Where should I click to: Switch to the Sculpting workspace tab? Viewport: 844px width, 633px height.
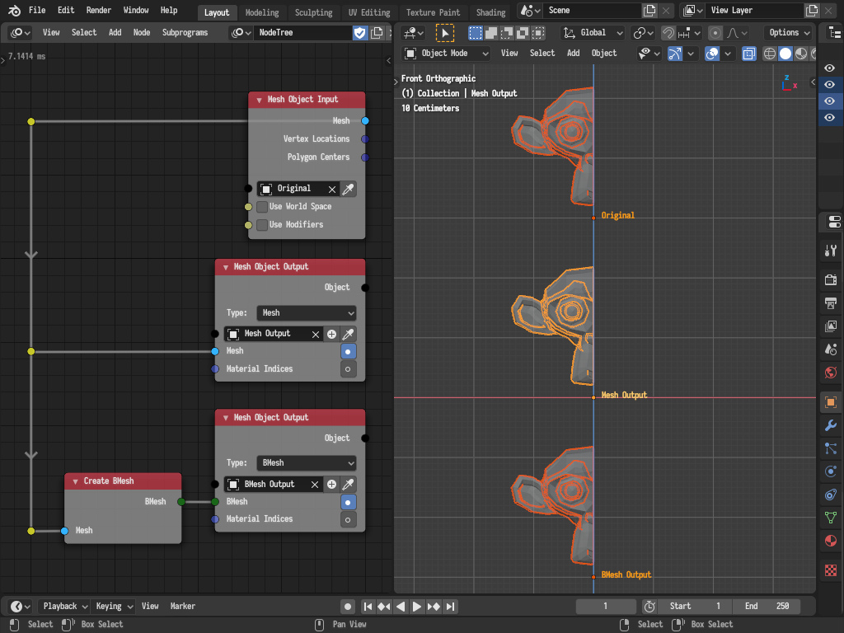coord(313,12)
